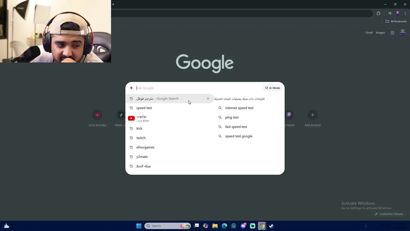Select the kick history suggestion
The height and width of the screenshot is (231, 410).
tap(170, 128)
